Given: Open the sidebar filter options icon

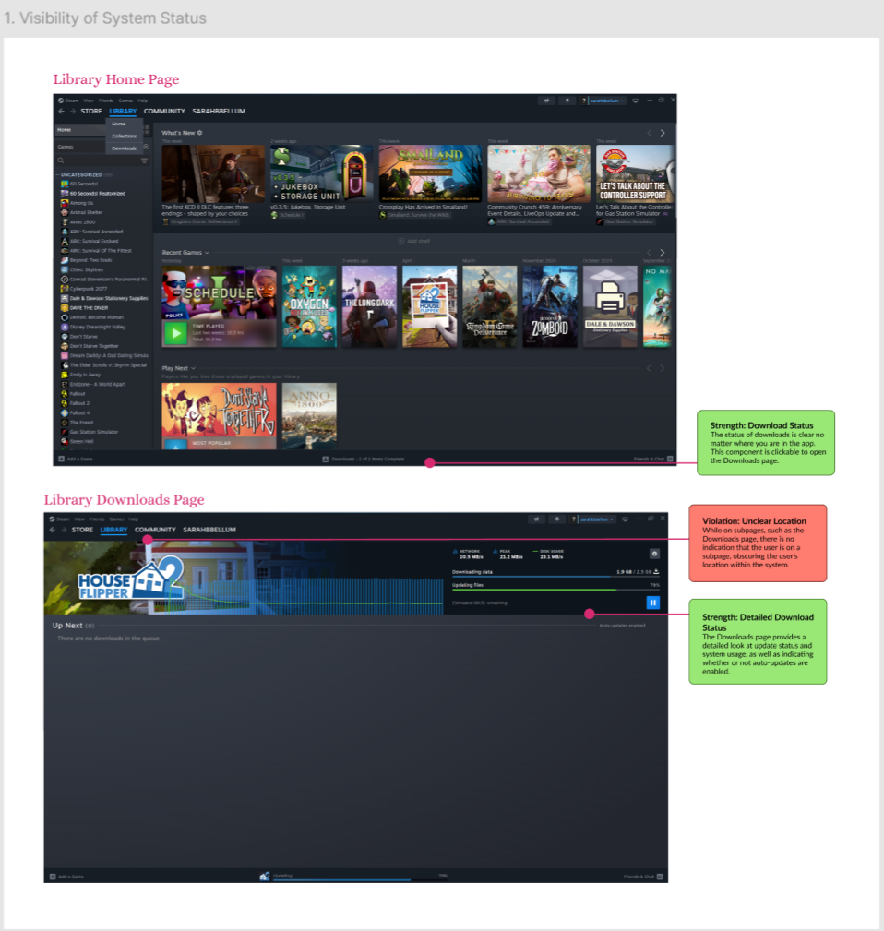Looking at the screenshot, I should tap(144, 161).
